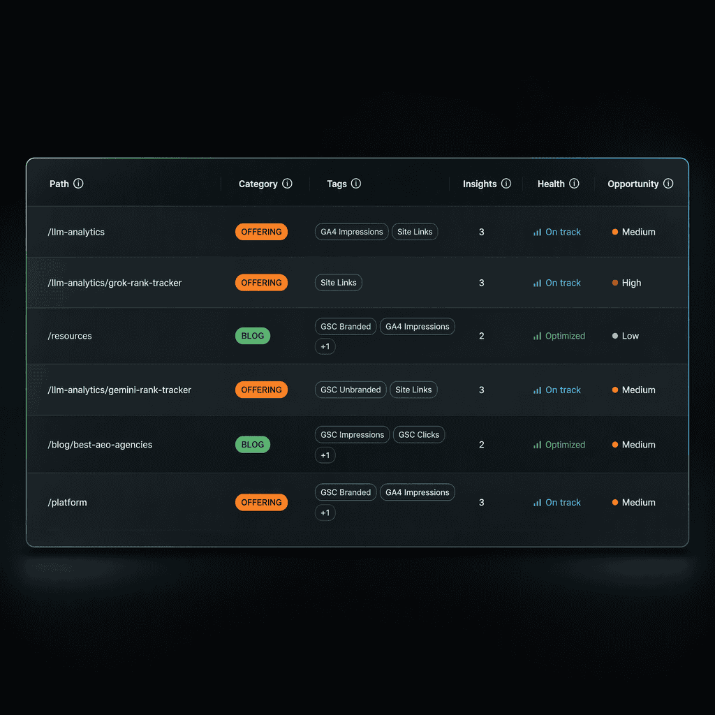715x715 pixels.
Task: Click the gray dot beside Low opportunity
Action: tap(614, 336)
